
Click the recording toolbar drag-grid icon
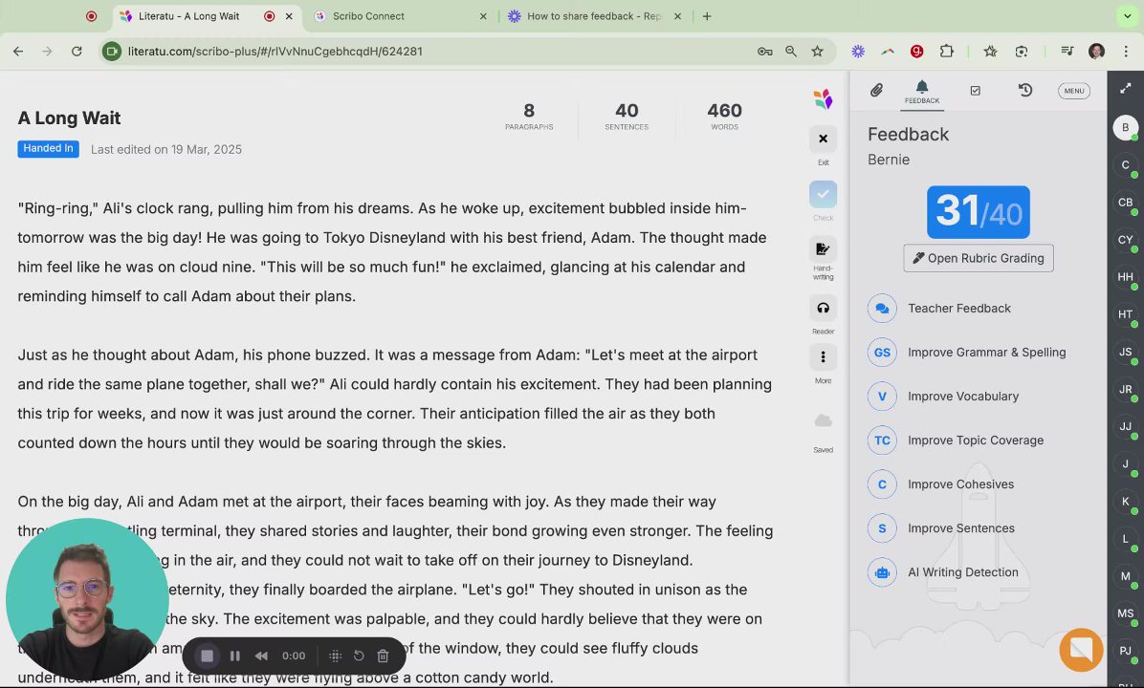(x=335, y=656)
